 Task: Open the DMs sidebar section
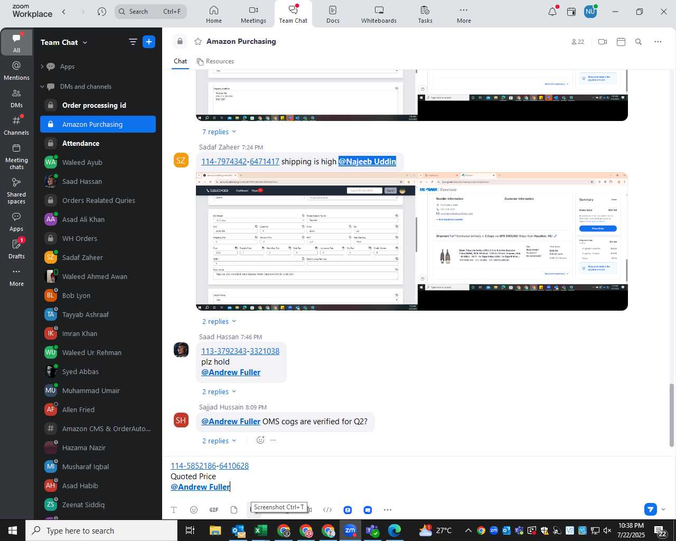click(x=16, y=98)
